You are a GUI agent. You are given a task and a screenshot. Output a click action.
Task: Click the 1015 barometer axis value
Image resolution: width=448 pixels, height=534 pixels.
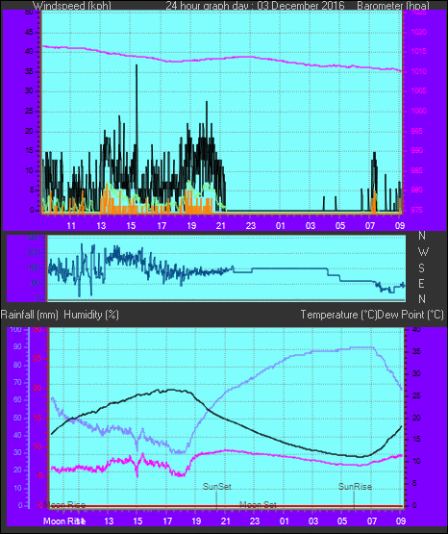pyautogui.click(x=419, y=51)
